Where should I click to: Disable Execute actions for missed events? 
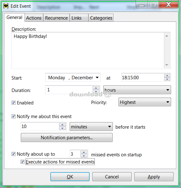(x=22, y=162)
